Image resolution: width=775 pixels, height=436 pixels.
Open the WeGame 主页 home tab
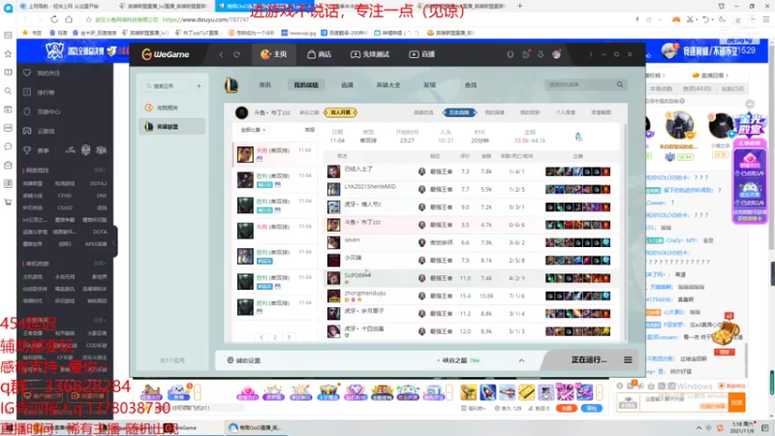pyautogui.click(x=273, y=54)
